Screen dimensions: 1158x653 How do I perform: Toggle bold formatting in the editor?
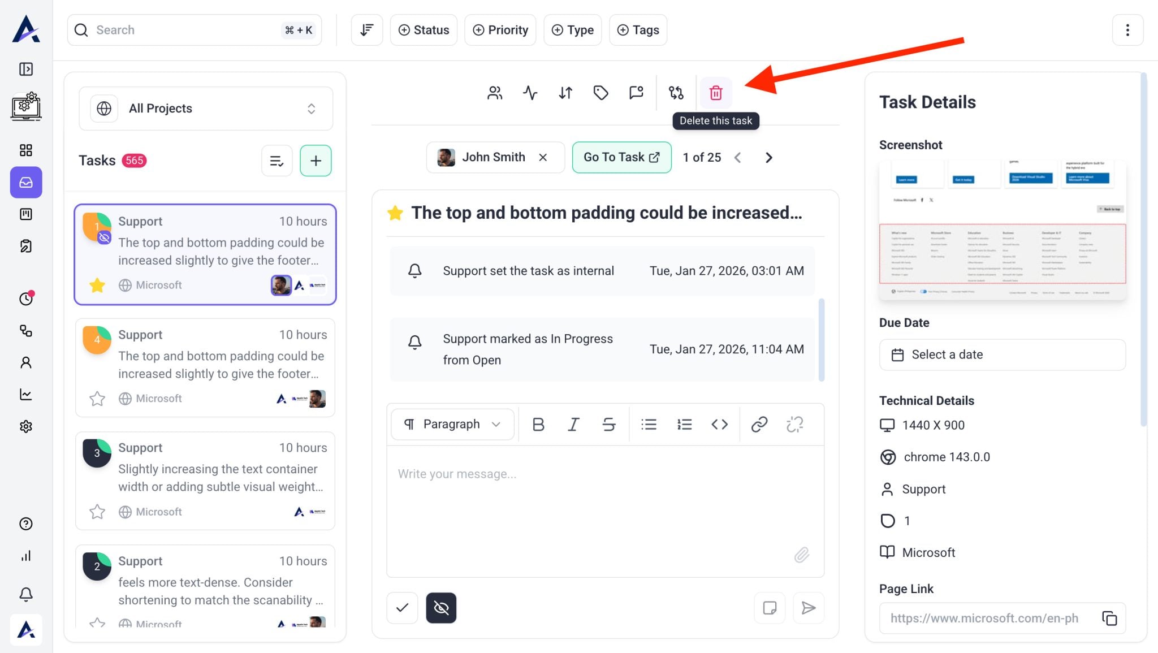tap(538, 424)
